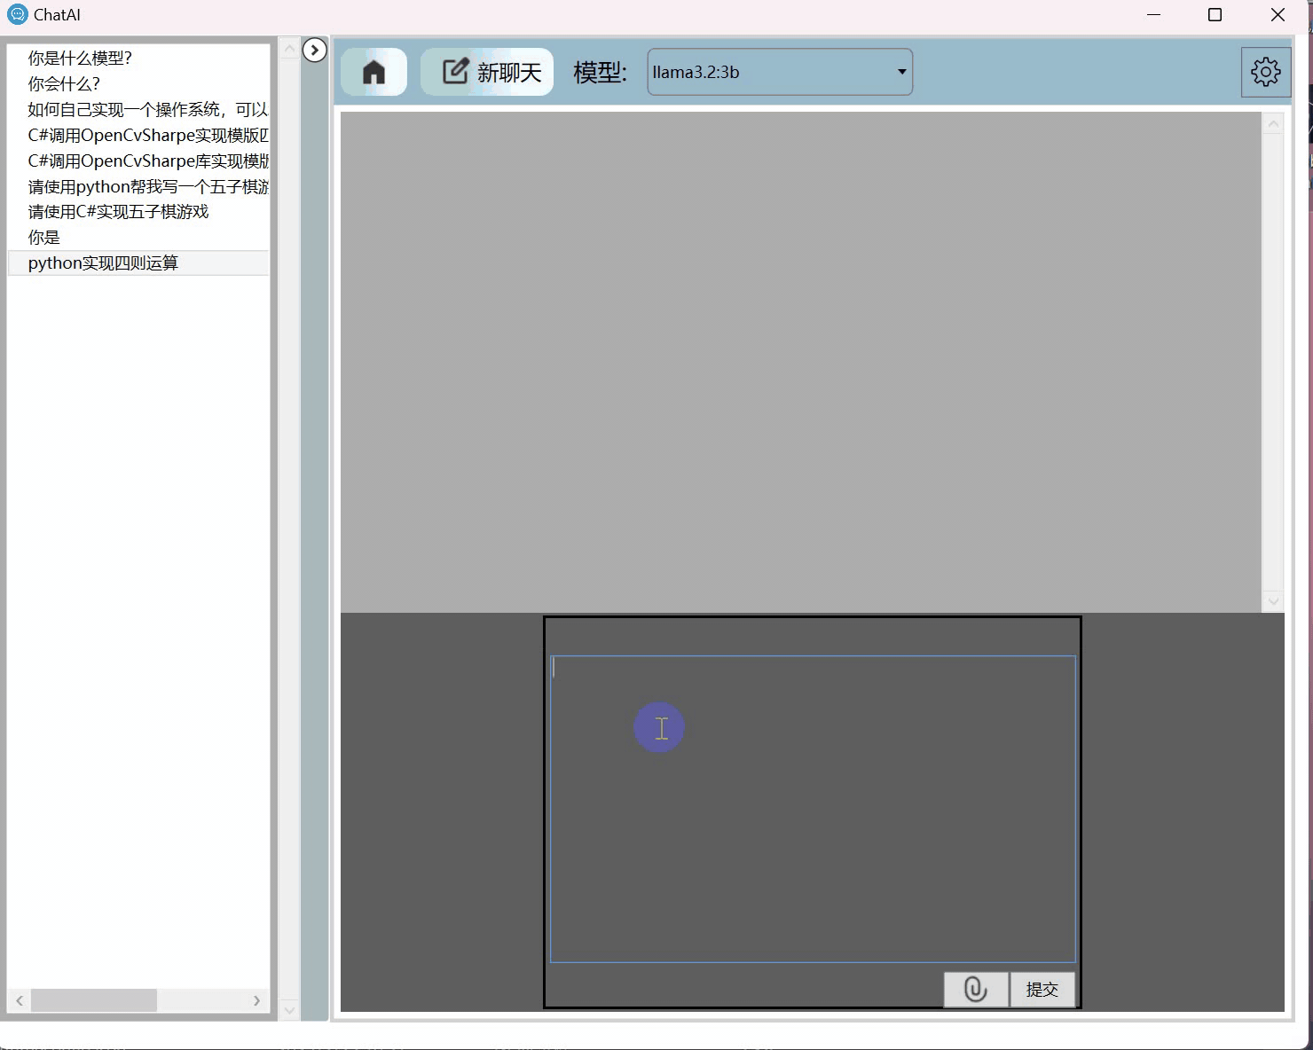
Task: Click the ChatAI logo in the title bar
Action: (18, 14)
